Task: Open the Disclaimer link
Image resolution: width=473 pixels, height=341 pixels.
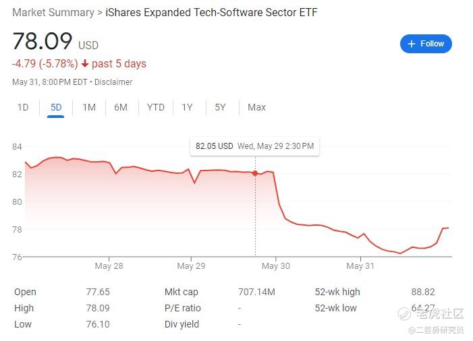Action: (113, 82)
